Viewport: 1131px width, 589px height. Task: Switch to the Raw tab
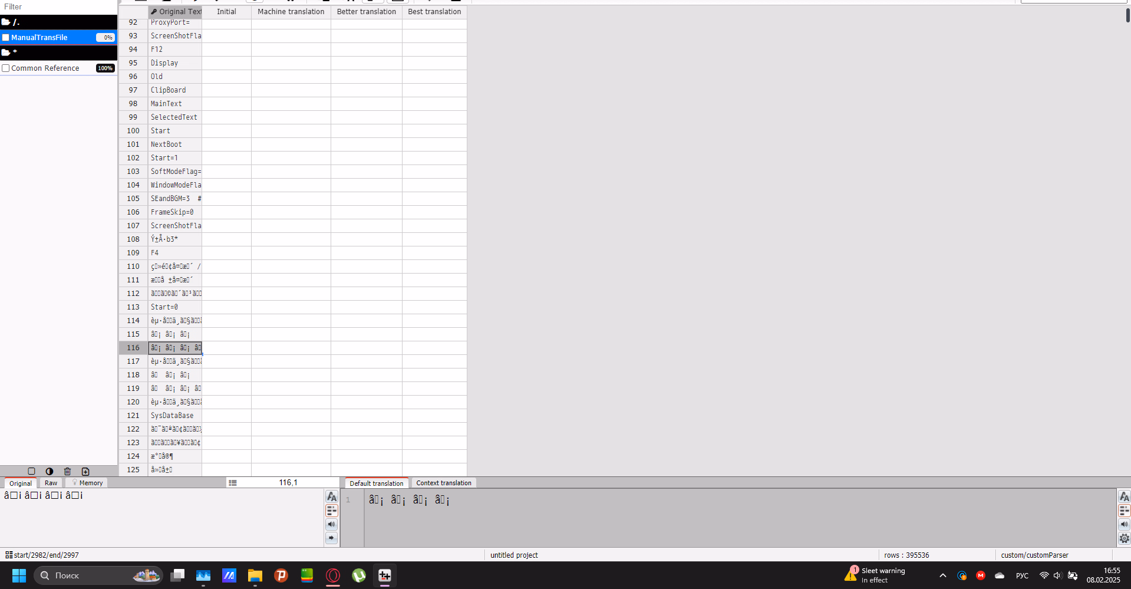pos(51,483)
